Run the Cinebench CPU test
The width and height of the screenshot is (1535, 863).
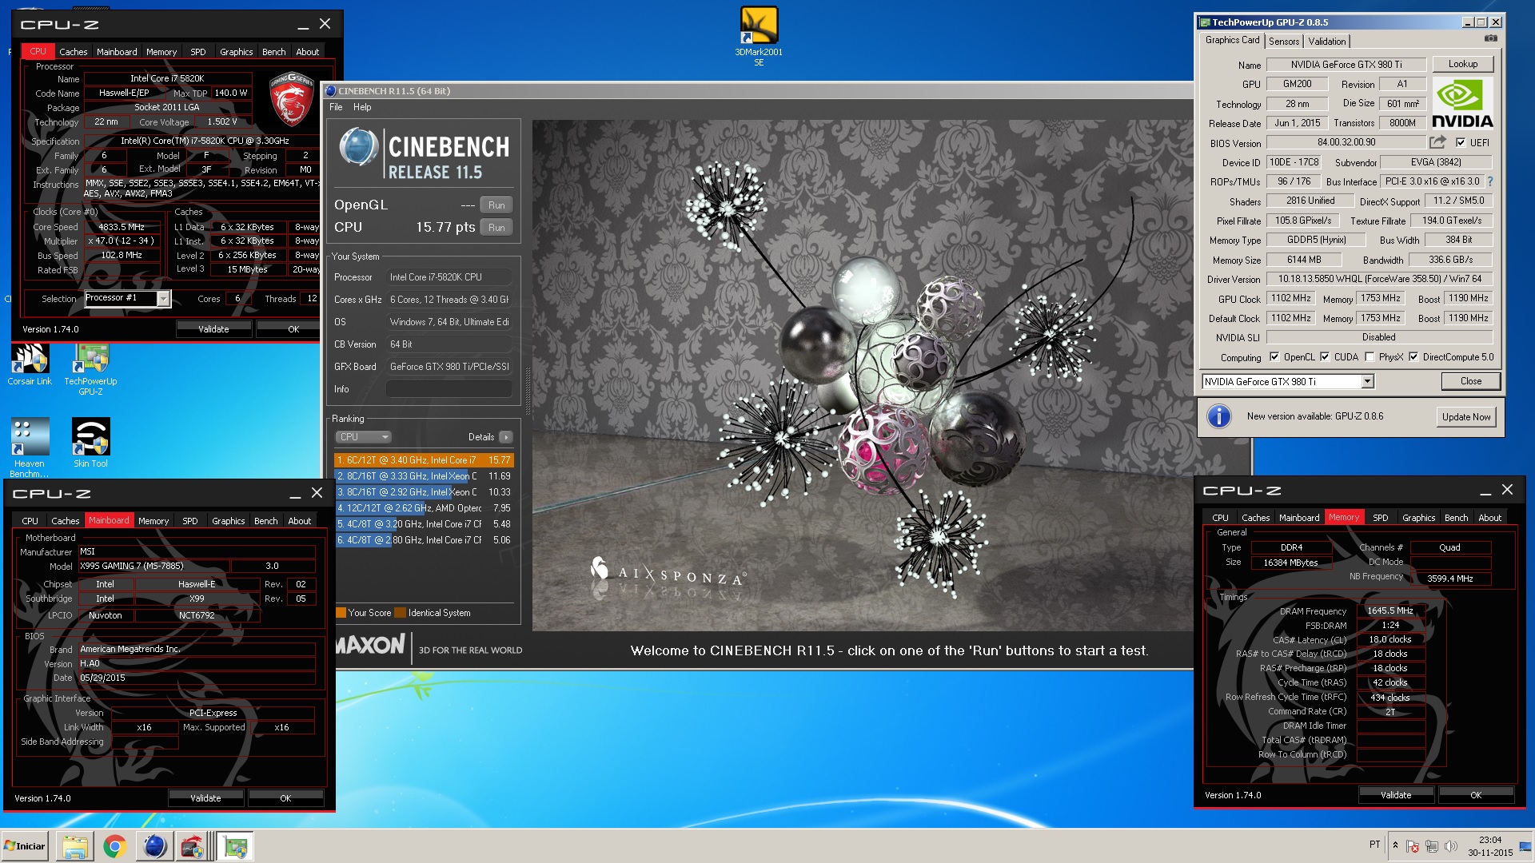coord(496,228)
